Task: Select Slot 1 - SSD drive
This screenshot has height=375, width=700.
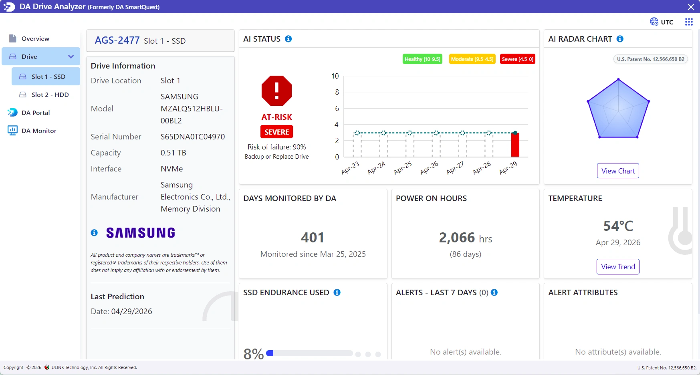Action: 46,77
